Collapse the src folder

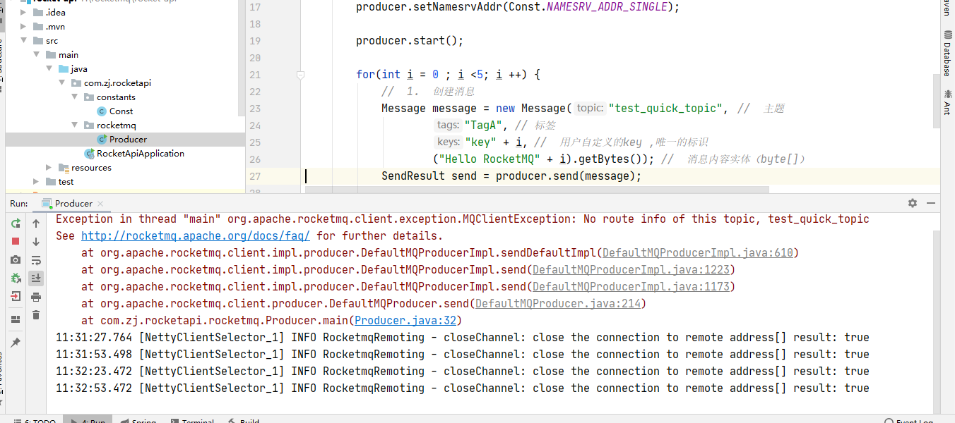pyautogui.click(x=25, y=41)
